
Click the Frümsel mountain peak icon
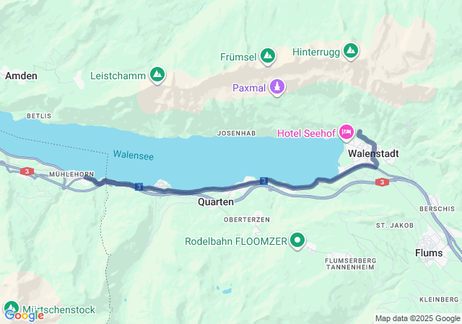(x=268, y=55)
